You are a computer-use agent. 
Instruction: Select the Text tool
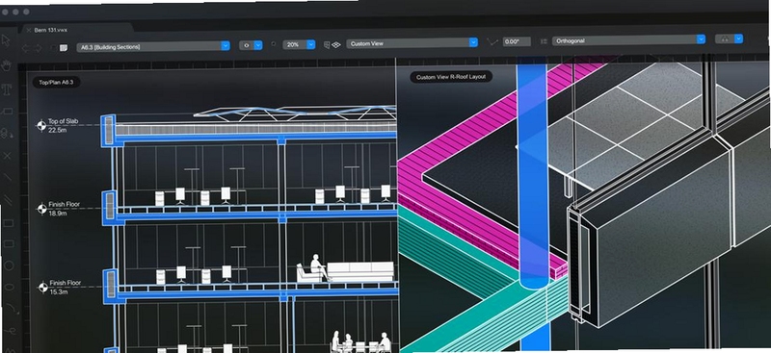tap(7, 89)
